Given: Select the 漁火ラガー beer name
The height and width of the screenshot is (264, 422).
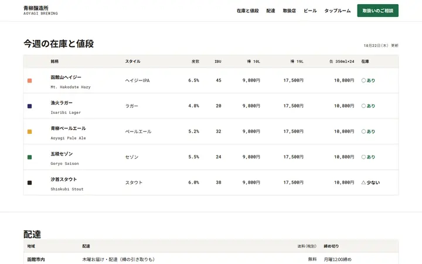Looking at the screenshot, I should pos(62,103).
